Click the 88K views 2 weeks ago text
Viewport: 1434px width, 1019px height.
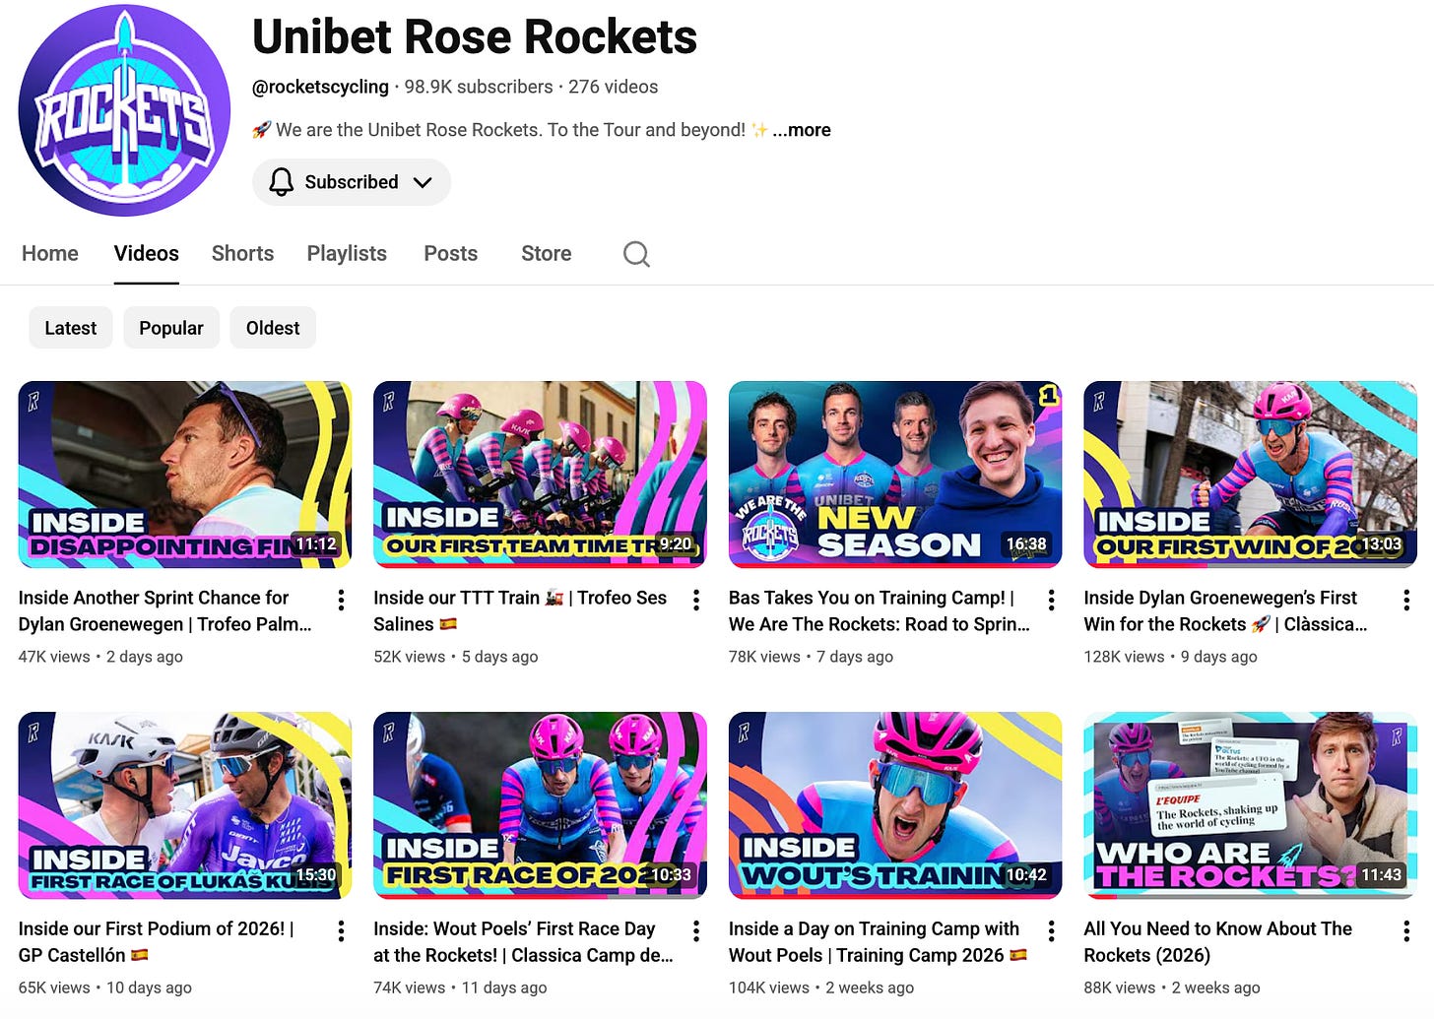tap(1172, 987)
